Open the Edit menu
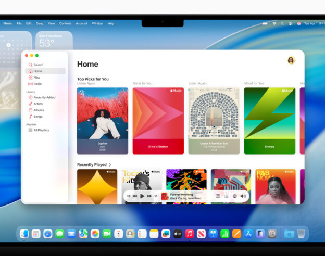The width and height of the screenshot is (325, 256). tap(29, 23)
